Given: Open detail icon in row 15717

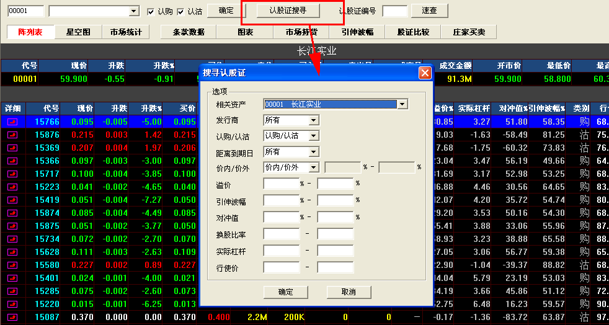Looking at the screenshot, I should 12,174.
